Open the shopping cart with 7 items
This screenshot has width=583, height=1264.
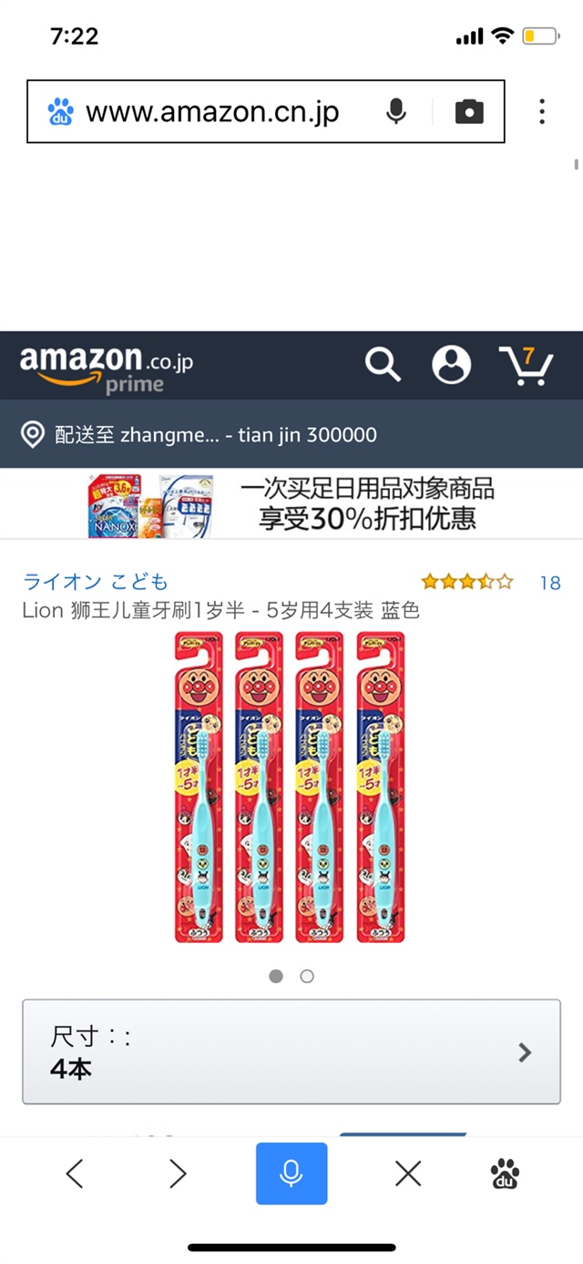pyautogui.click(x=527, y=365)
